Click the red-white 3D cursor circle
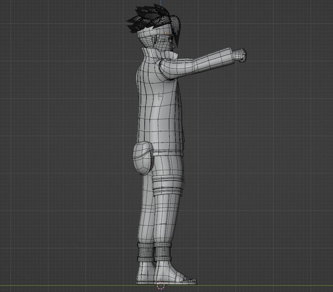 tap(160, 285)
